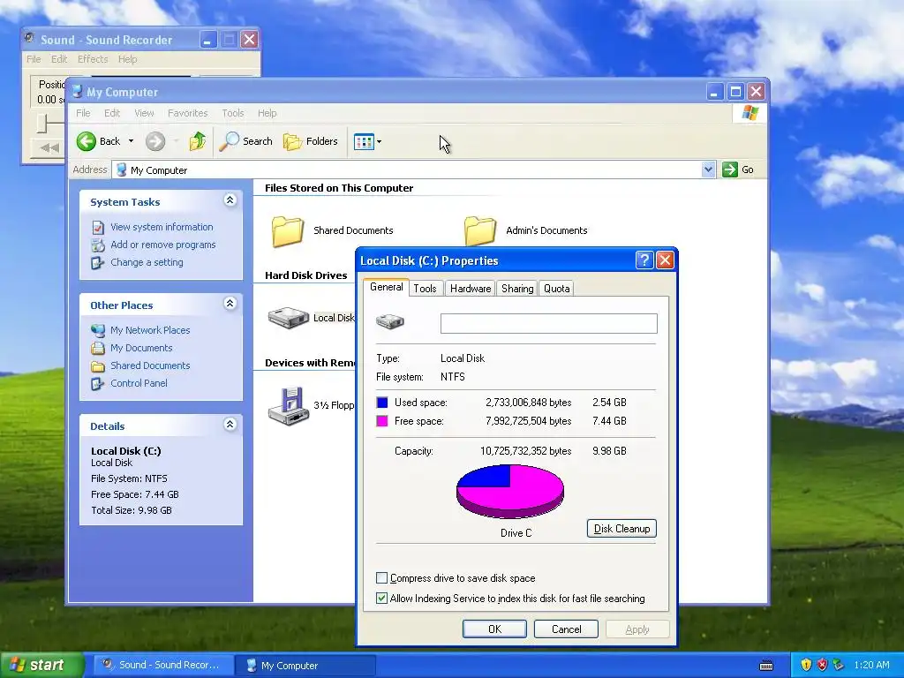Viewport: 904px width, 678px height.
Task: Switch to the Sharing tab
Action: (x=517, y=289)
